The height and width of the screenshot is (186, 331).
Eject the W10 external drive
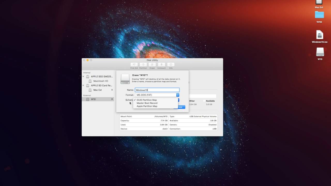(112, 99)
